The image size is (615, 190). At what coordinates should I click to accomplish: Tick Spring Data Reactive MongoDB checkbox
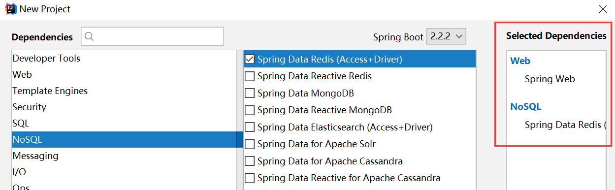click(x=250, y=110)
